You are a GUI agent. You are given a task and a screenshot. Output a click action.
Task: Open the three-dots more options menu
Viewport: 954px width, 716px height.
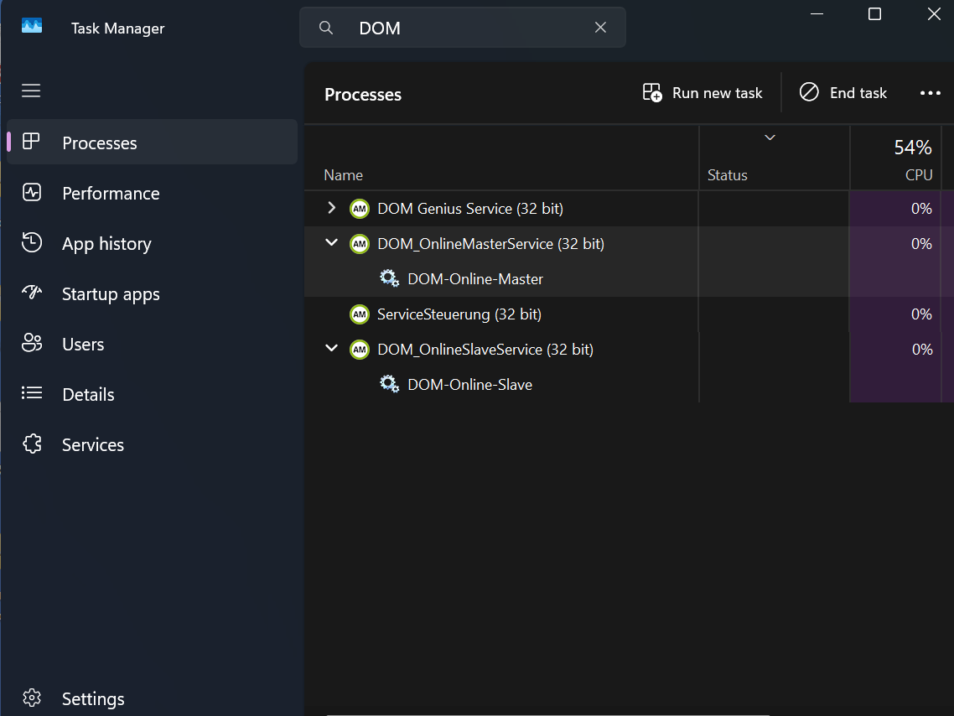pyautogui.click(x=930, y=93)
